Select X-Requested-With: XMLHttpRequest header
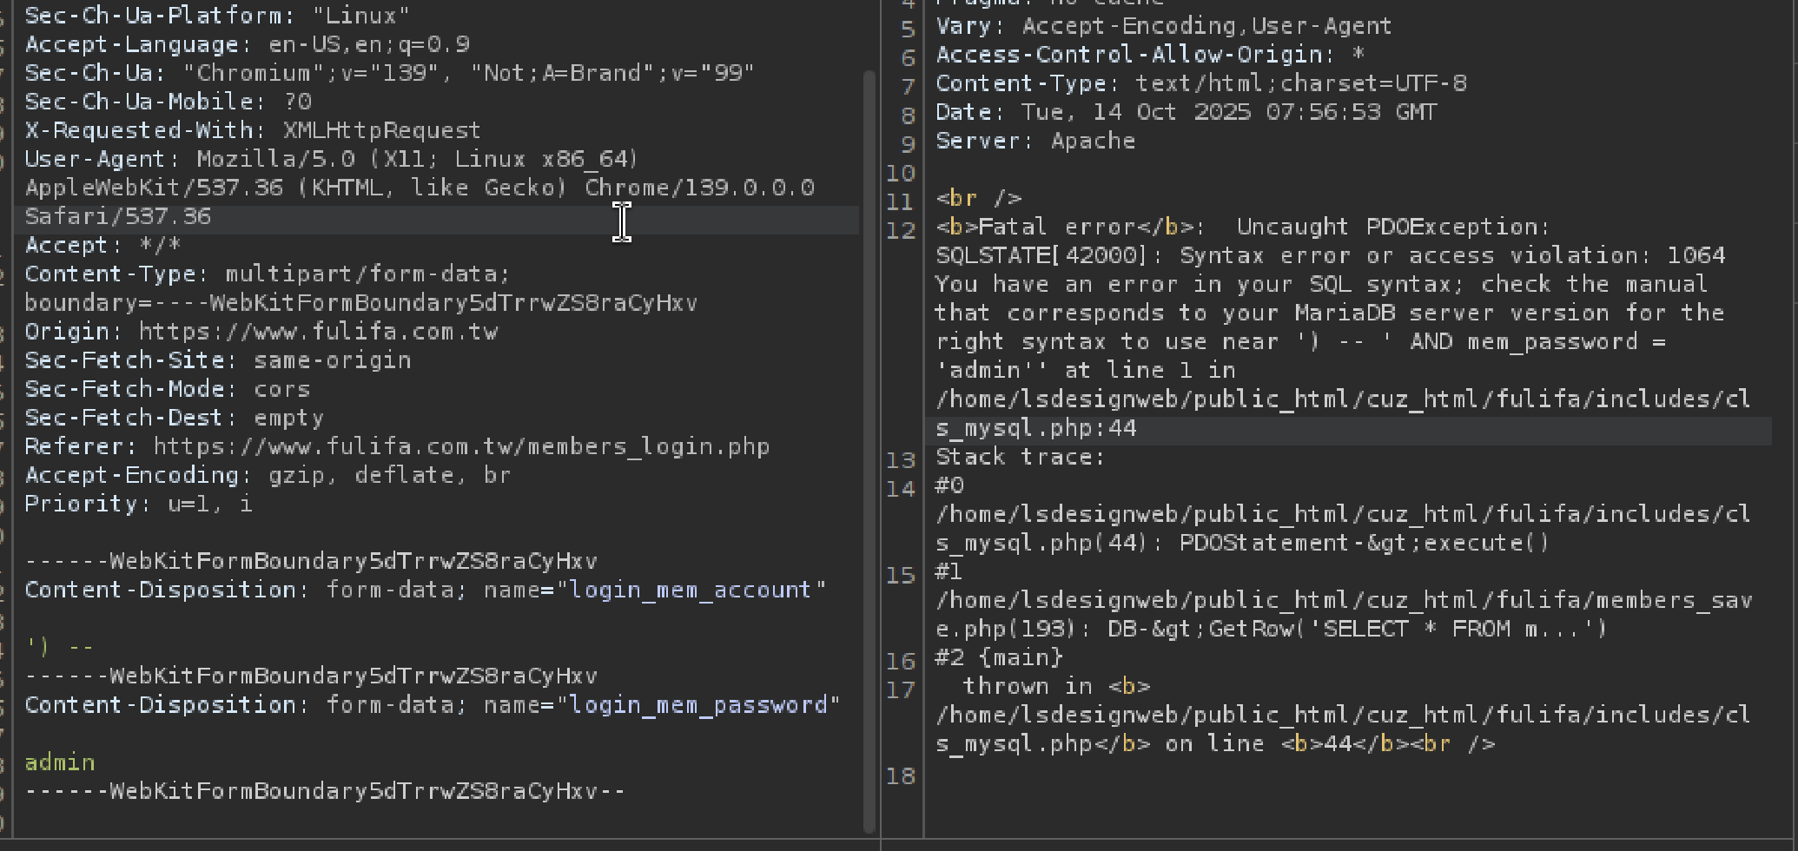Viewport: 1798px width, 851px height. click(252, 130)
